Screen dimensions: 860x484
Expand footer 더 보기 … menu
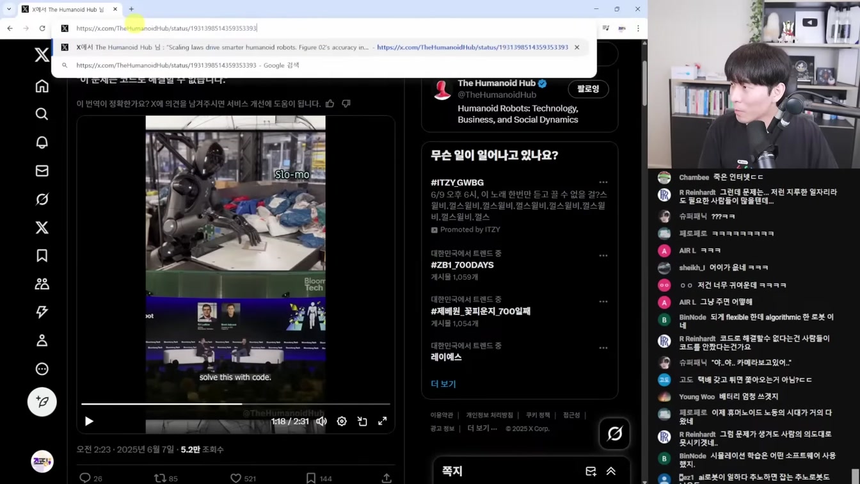point(482,428)
